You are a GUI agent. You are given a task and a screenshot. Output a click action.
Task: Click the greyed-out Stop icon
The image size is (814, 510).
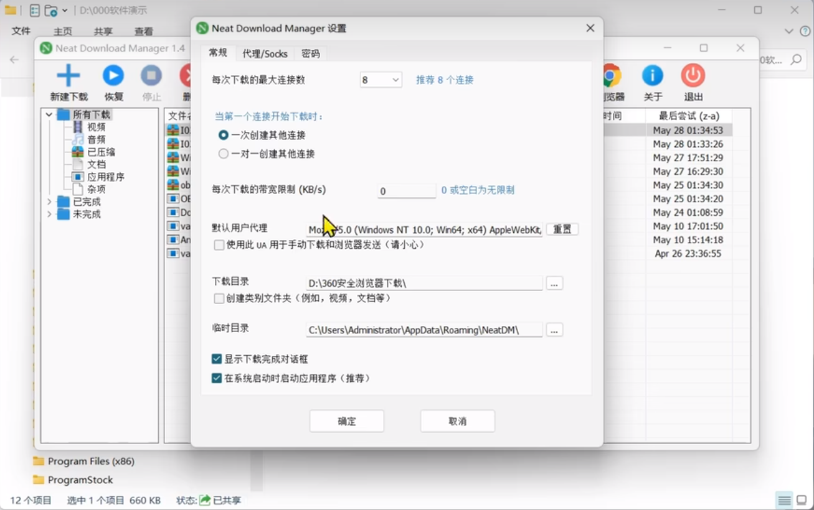click(x=151, y=75)
